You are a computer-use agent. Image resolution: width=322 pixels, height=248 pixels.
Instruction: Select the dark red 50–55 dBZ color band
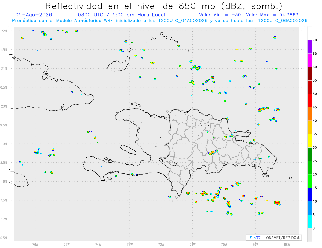point(309,87)
